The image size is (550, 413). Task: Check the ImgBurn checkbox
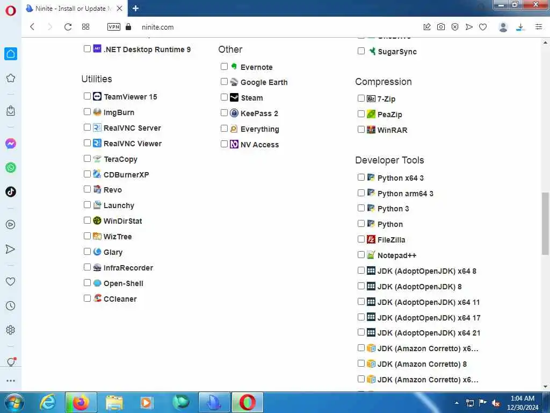(88, 111)
